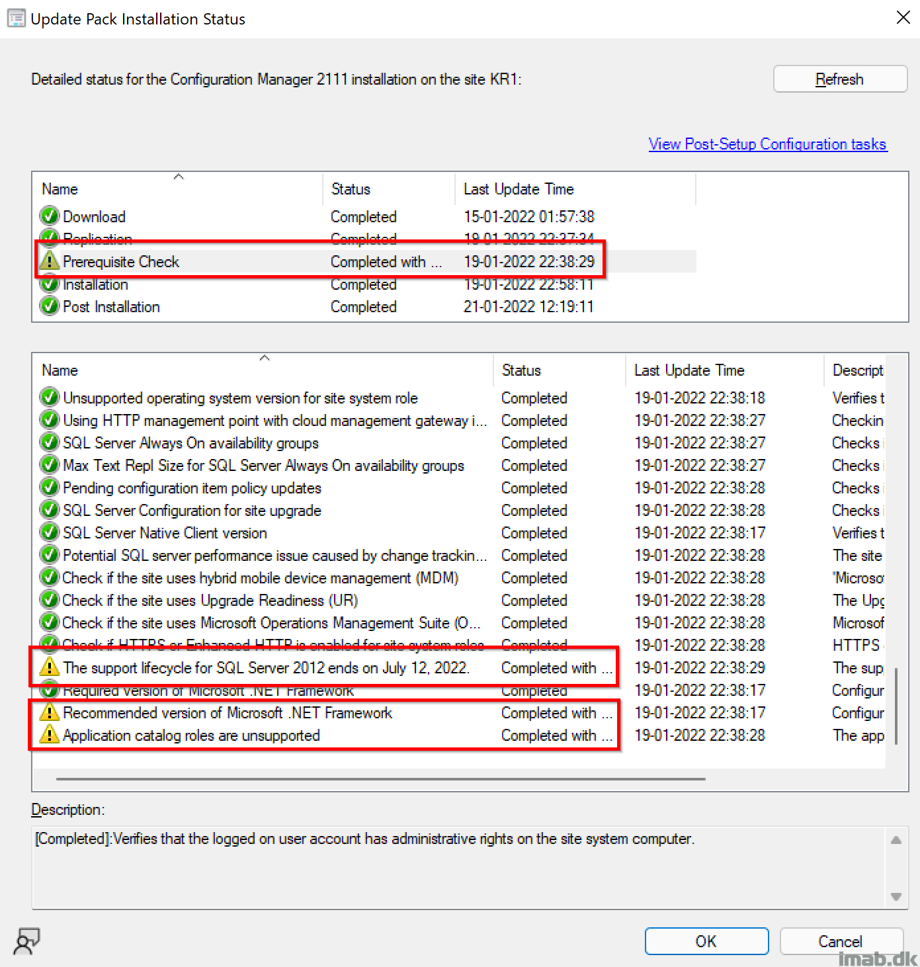Screen dimensions: 920x967
Task: Click the lower list Description column header
Action: 857,370
